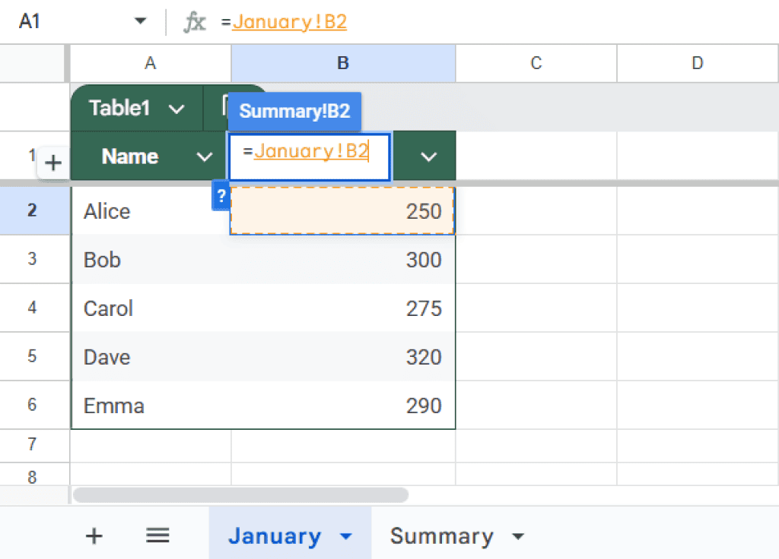Switch to the Summary sheet tab
The width and height of the screenshot is (779, 559).
click(x=442, y=535)
